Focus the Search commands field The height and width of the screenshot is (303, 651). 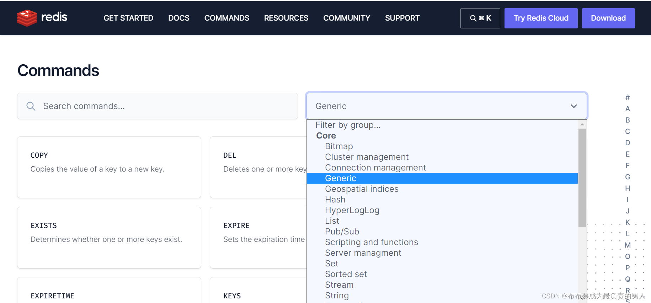click(x=158, y=106)
